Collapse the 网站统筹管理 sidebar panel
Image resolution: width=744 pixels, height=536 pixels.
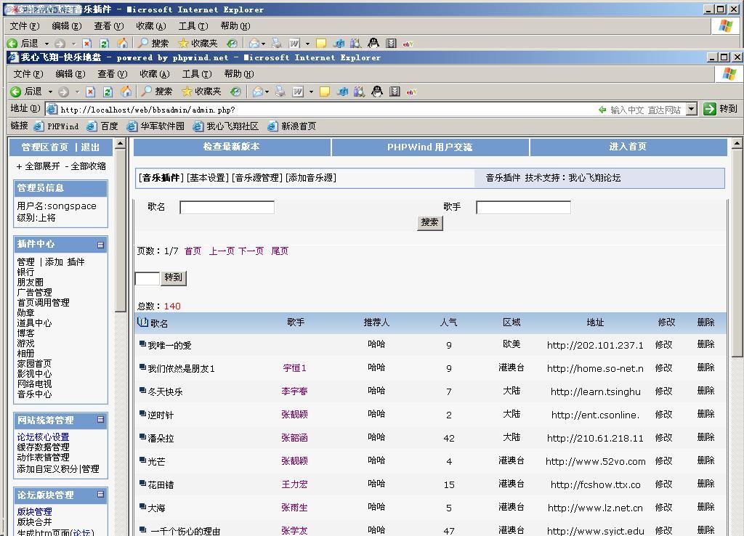(x=100, y=420)
